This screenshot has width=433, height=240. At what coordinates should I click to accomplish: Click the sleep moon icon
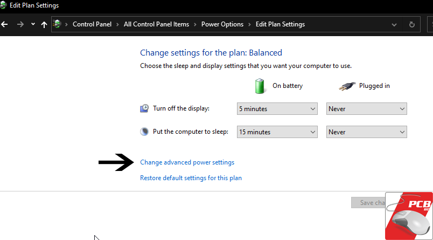[x=144, y=132]
